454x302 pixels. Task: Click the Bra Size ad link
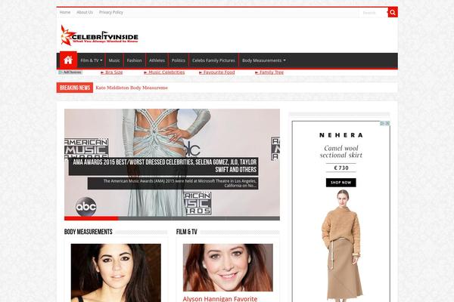112,72
